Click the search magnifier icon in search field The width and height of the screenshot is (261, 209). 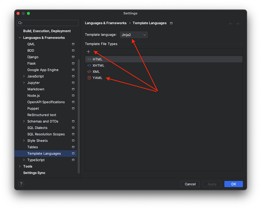click(20, 23)
